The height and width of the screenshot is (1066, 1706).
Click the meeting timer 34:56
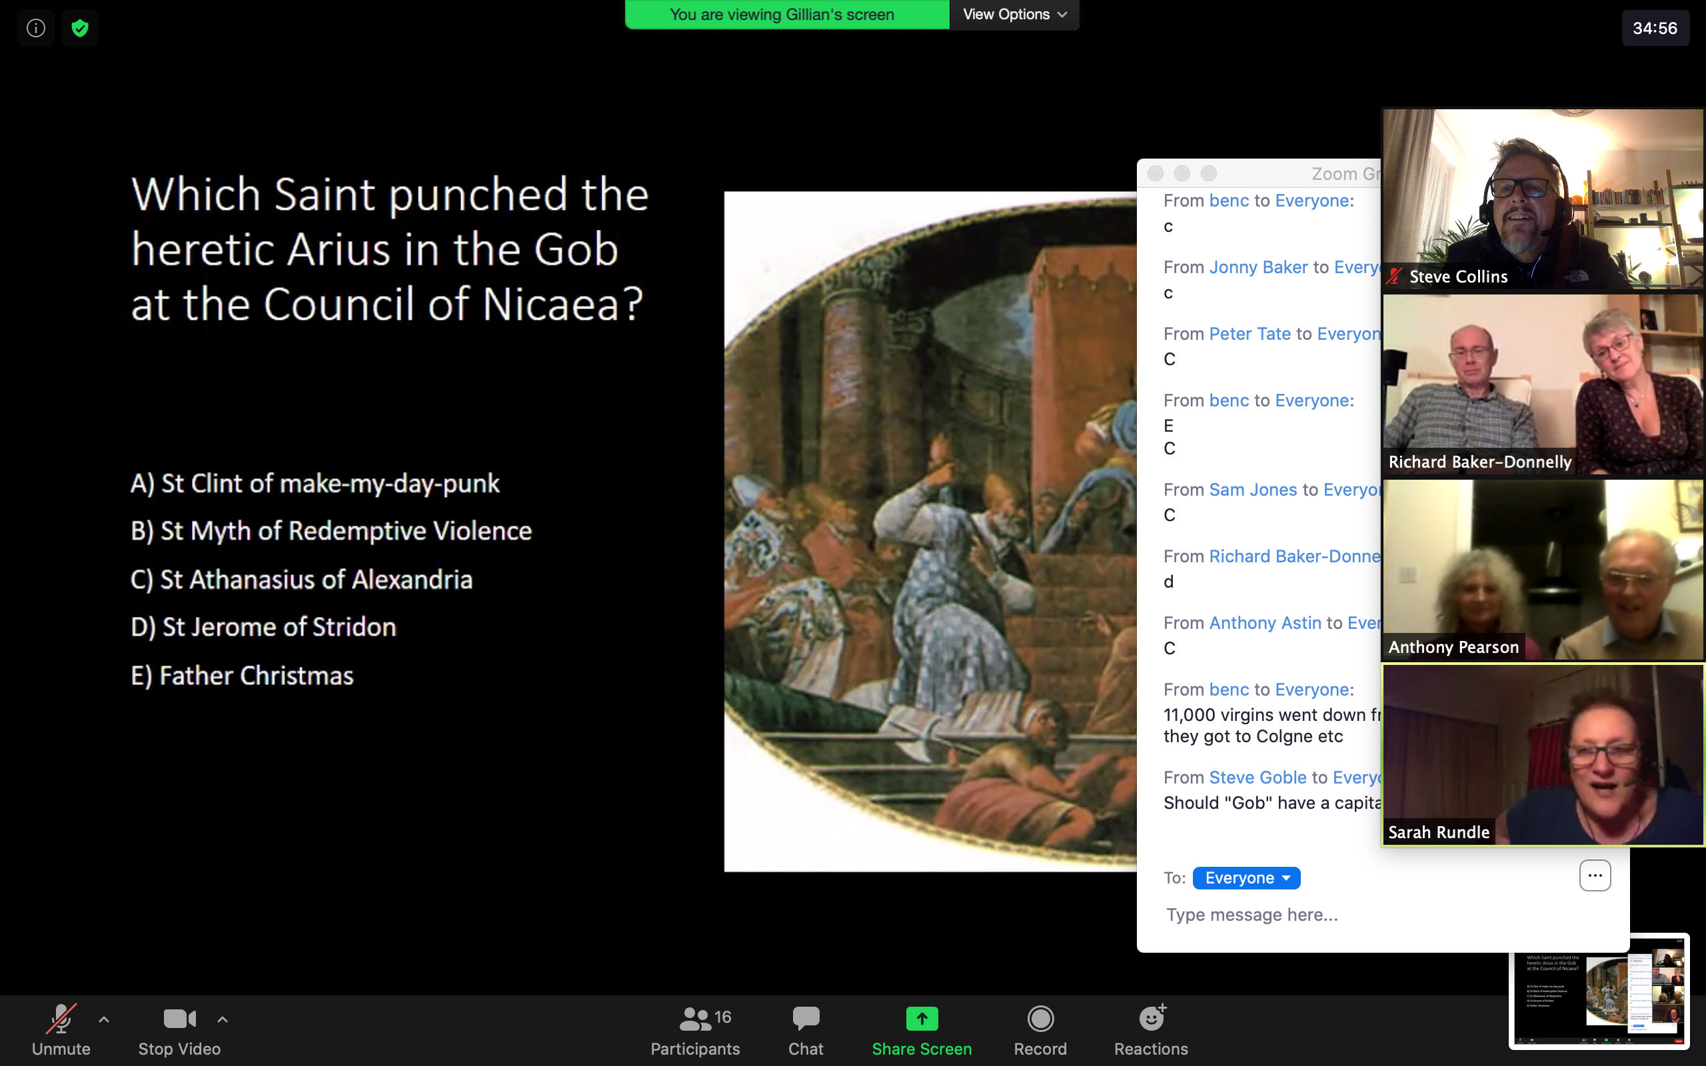click(x=1655, y=28)
